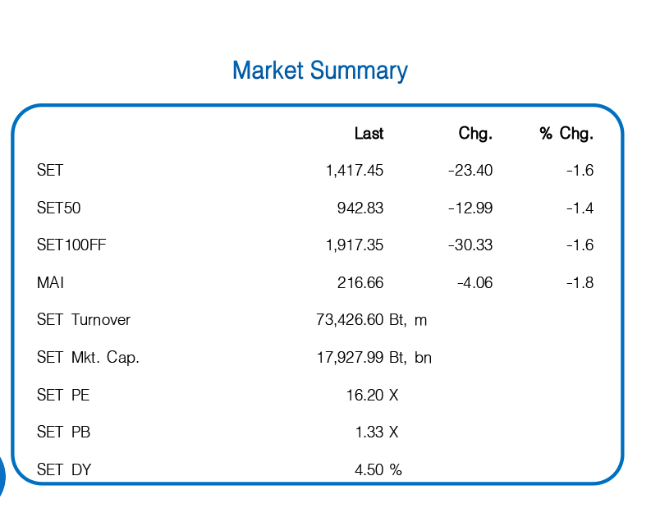The height and width of the screenshot is (508, 651).
Task: Click the SET50 row label
Action: 59,208
